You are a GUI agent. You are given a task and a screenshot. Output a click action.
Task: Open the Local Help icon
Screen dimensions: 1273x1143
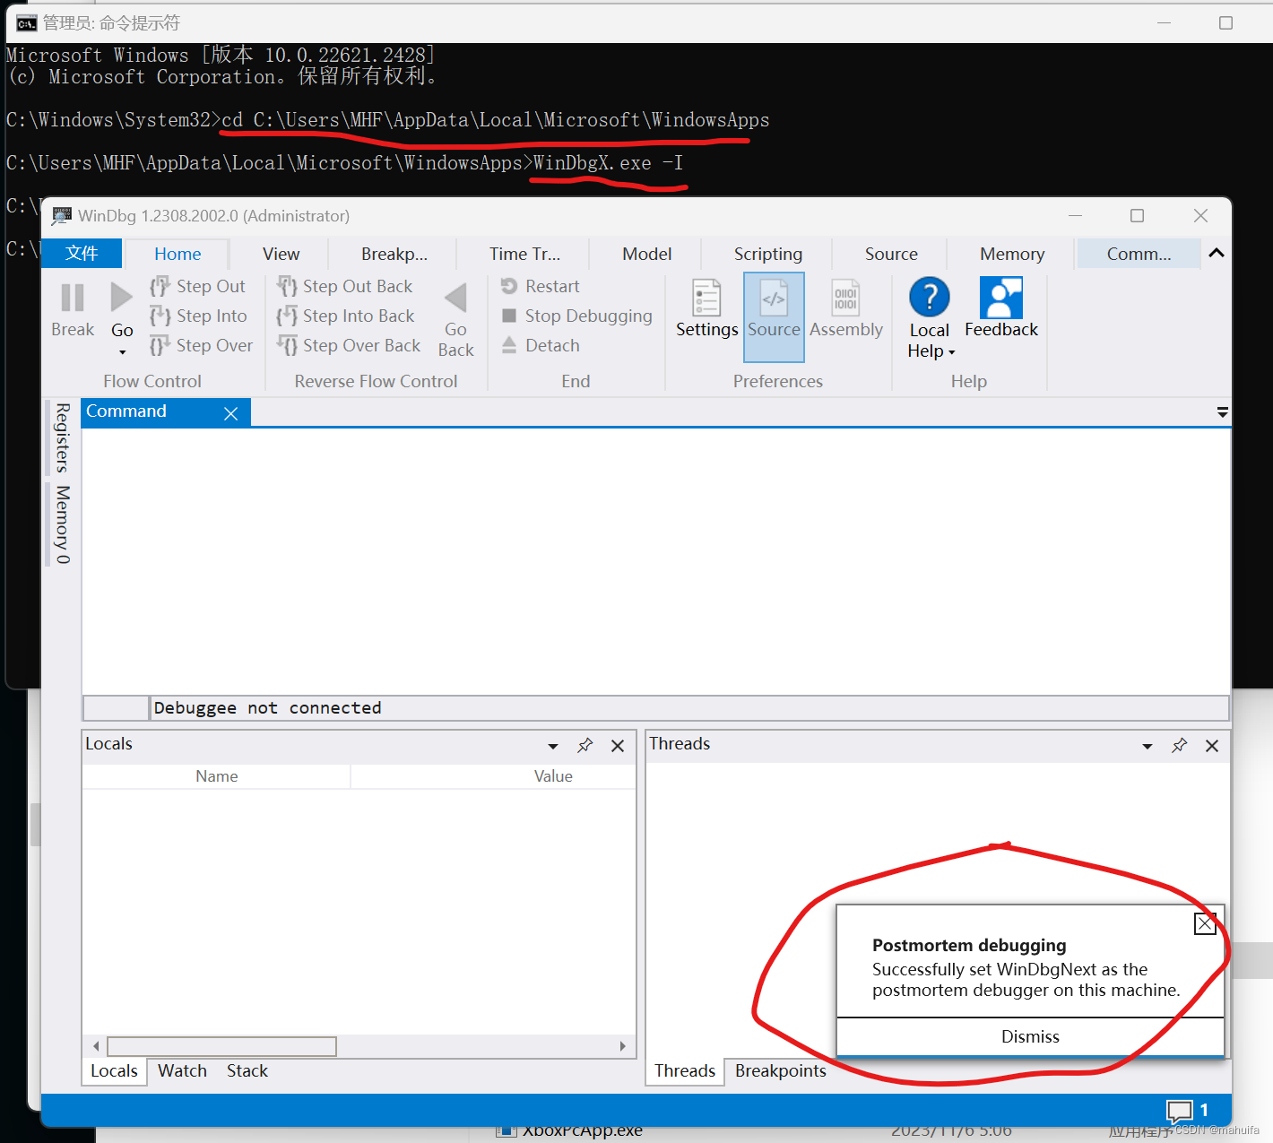tap(929, 298)
